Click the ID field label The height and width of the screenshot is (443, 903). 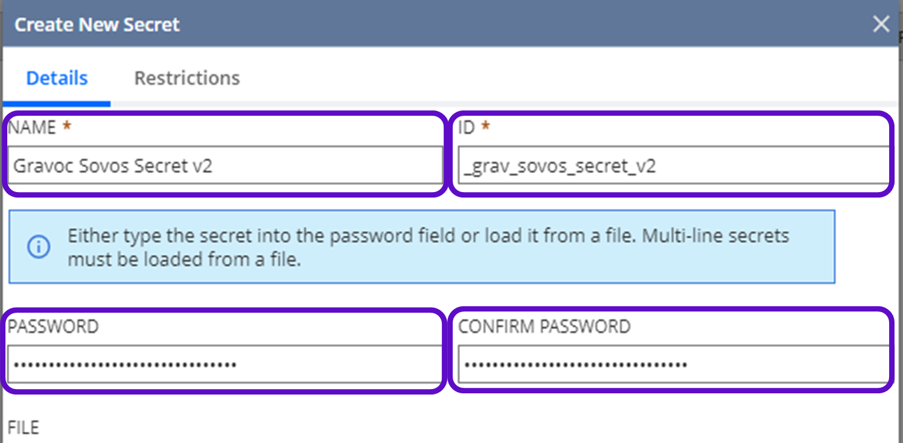click(467, 127)
